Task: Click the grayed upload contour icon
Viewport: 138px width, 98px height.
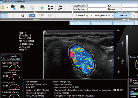Action: click(32, 7)
